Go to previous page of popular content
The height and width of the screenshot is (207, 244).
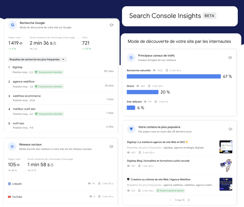coord(171,200)
